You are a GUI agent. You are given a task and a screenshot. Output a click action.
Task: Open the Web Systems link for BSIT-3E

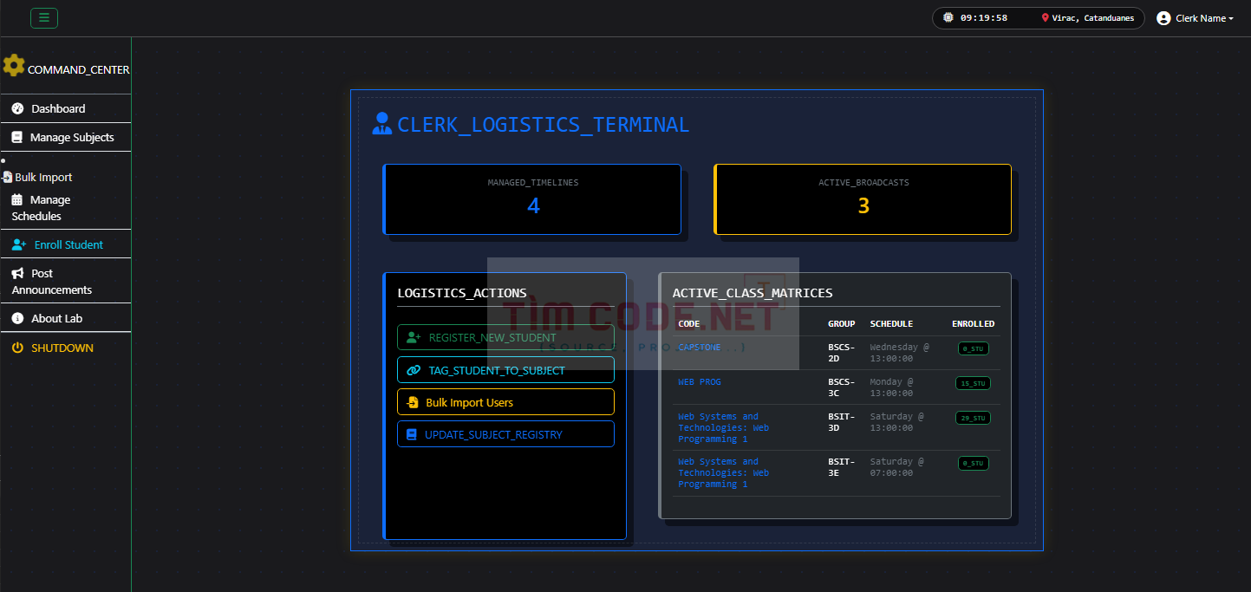(723, 472)
